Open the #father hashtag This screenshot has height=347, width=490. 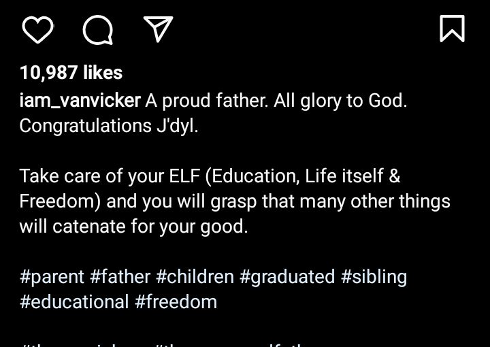pos(120,277)
